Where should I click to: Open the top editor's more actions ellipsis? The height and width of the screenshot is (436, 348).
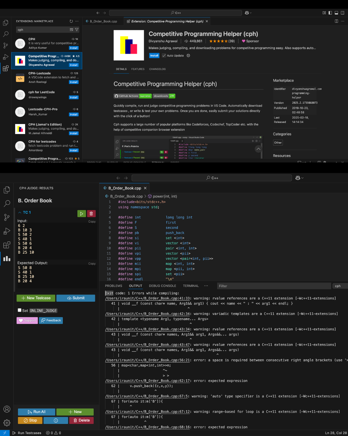(x=343, y=21)
